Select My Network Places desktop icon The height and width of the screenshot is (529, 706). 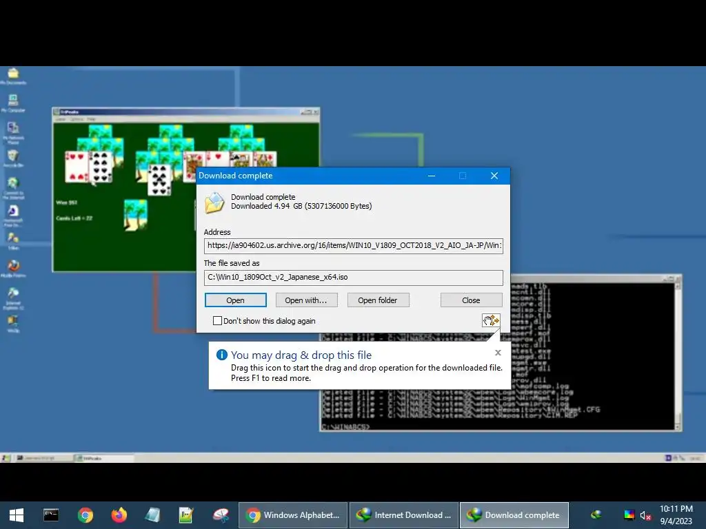pos(13,133)
